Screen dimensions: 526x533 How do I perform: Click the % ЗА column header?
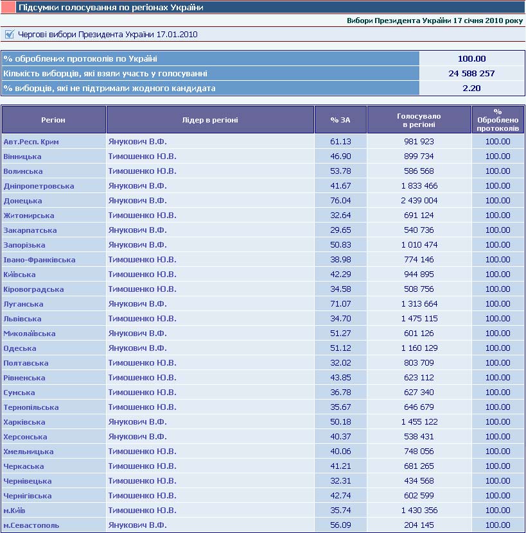tap(340, 120)
